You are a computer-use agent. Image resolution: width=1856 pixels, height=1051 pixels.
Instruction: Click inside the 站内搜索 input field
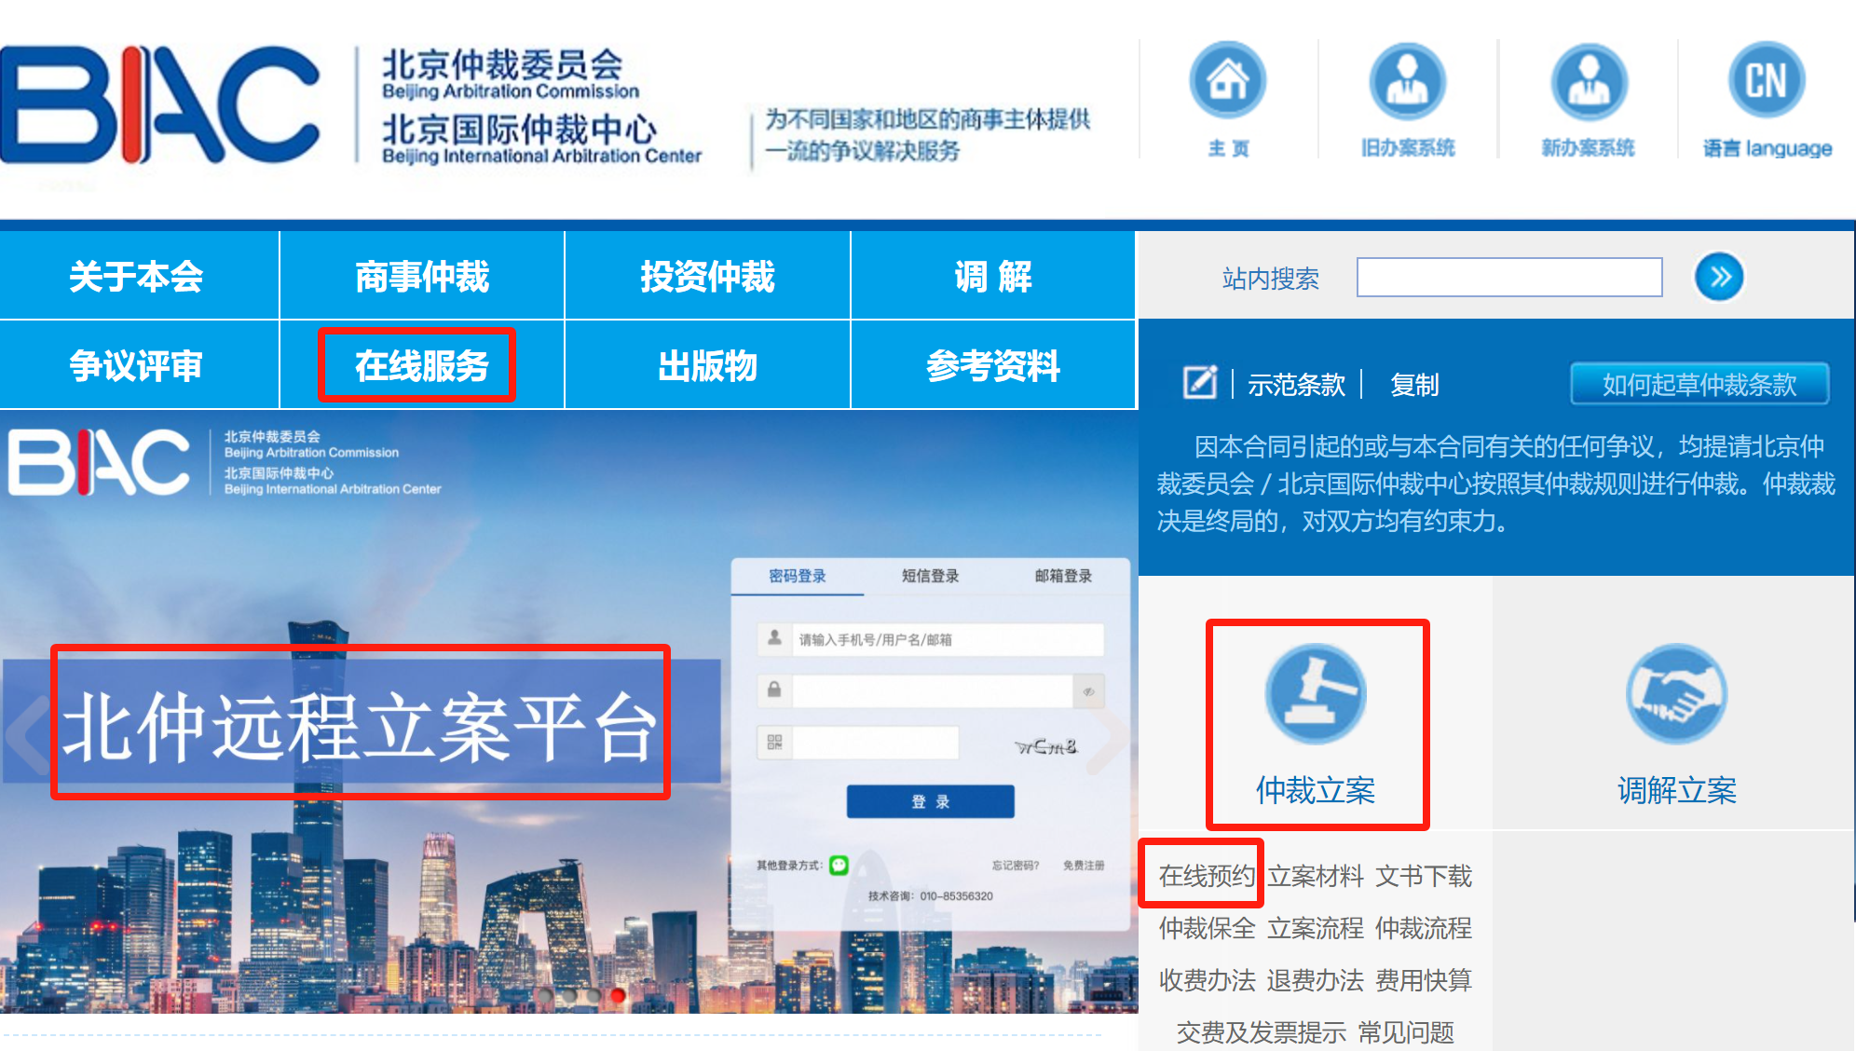coord(1509,278)
